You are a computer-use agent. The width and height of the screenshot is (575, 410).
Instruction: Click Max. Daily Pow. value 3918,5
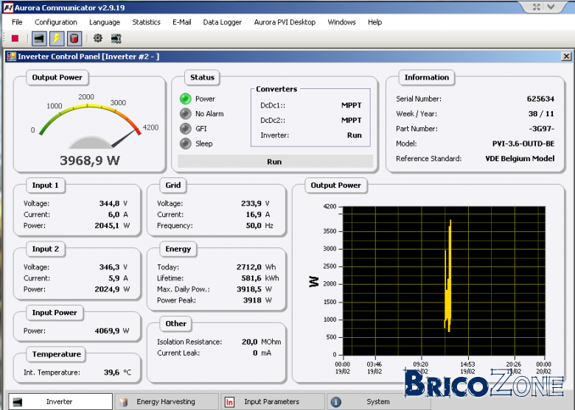click(x=248, y=289)
